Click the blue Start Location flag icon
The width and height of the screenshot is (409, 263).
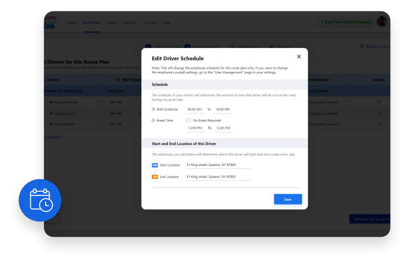pos(155,165)
